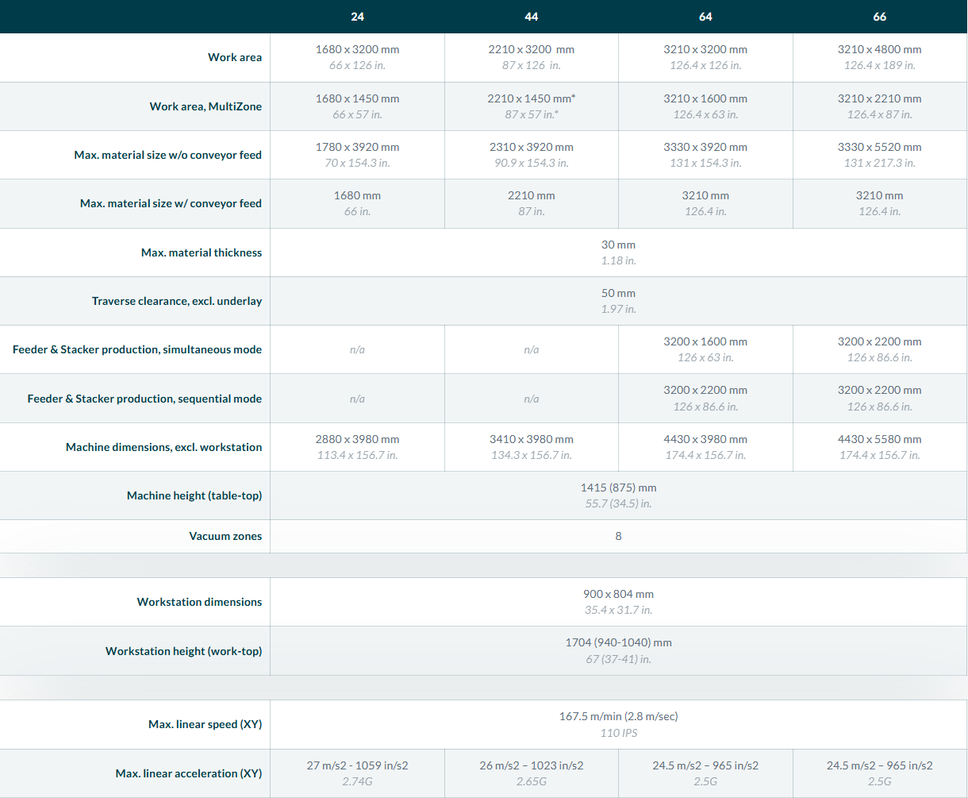The image size is (968, 798).
Task: Click the 'Traverse clearance, excl. underlay' label
Action: point(177,301)
